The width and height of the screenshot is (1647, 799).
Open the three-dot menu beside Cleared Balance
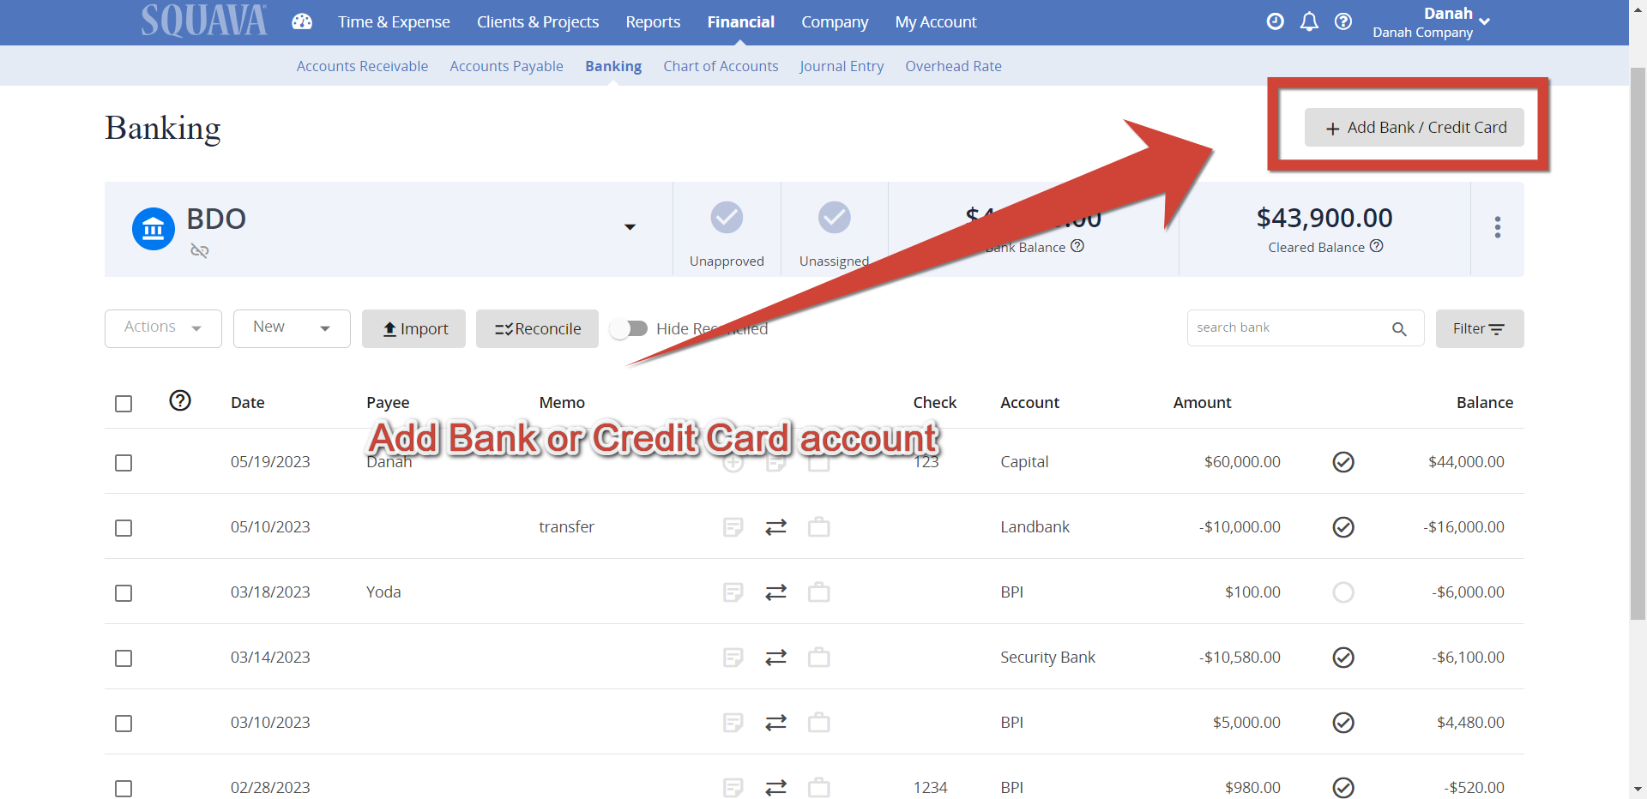click(x=1498, y=228)
